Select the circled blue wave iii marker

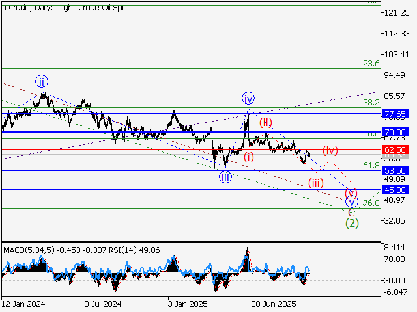point(225,177)
